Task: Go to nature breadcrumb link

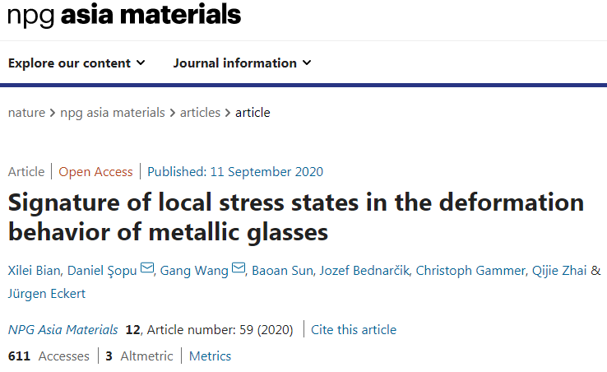Action: coord(27,113)
